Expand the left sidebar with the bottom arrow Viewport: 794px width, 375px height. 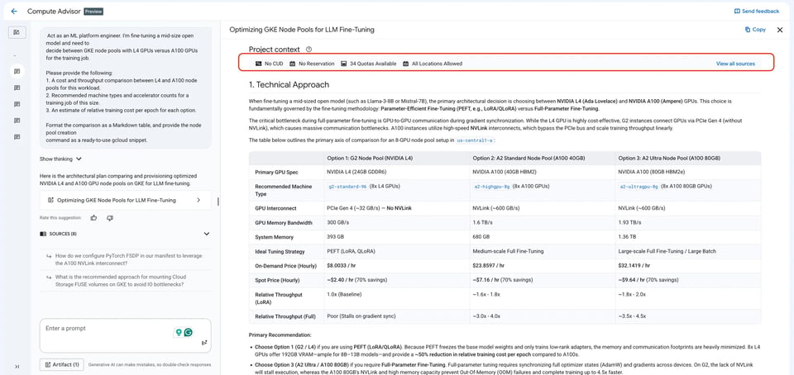[17, 367]
